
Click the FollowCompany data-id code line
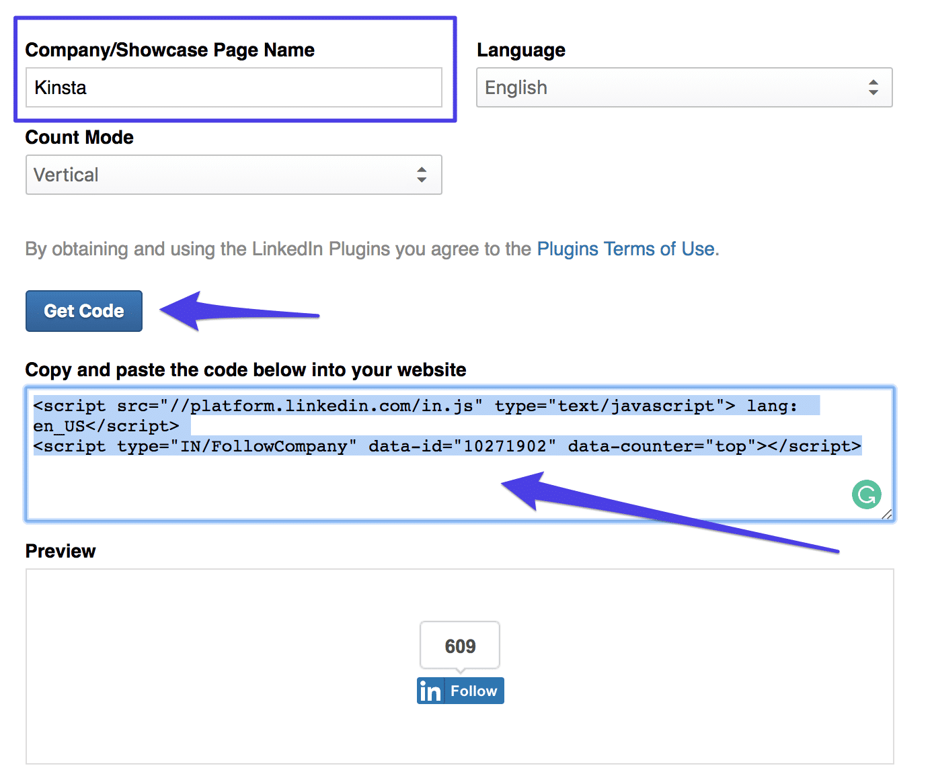[446, 447]
